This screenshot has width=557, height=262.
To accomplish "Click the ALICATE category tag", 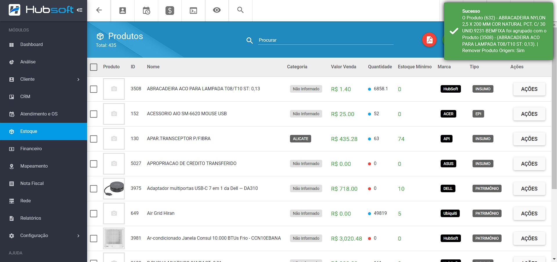I will tap(300, 139).
